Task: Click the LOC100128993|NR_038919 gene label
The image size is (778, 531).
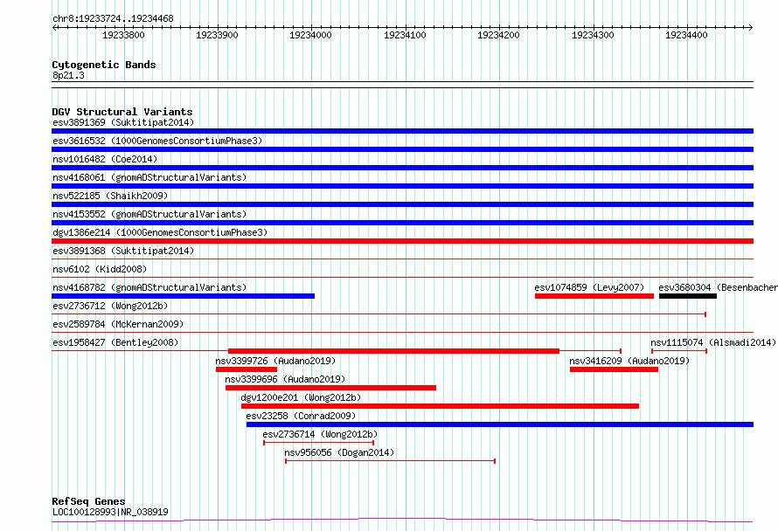Action: coord(110,512)
